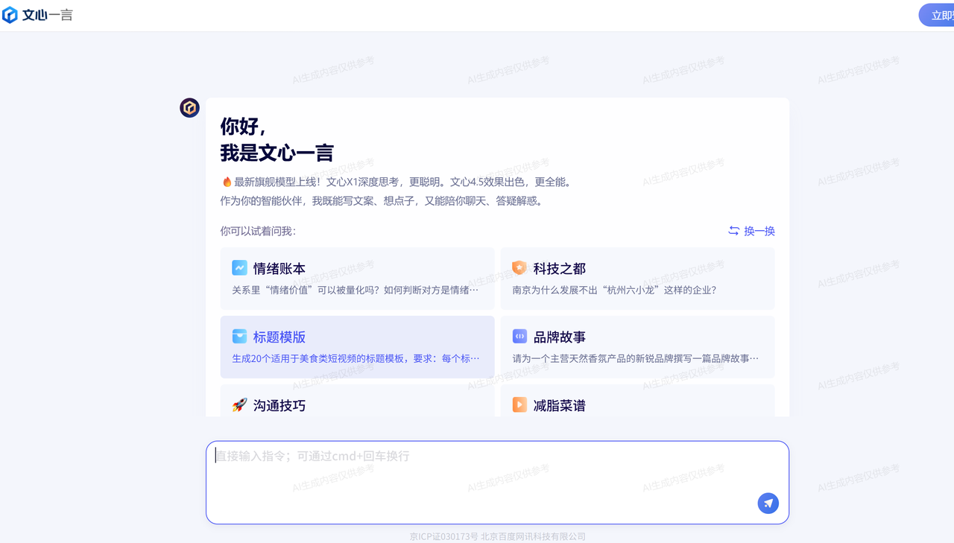Open the 品牌故事 suggestion card
This screenshot has width=954, height=543.
point(637,347)
